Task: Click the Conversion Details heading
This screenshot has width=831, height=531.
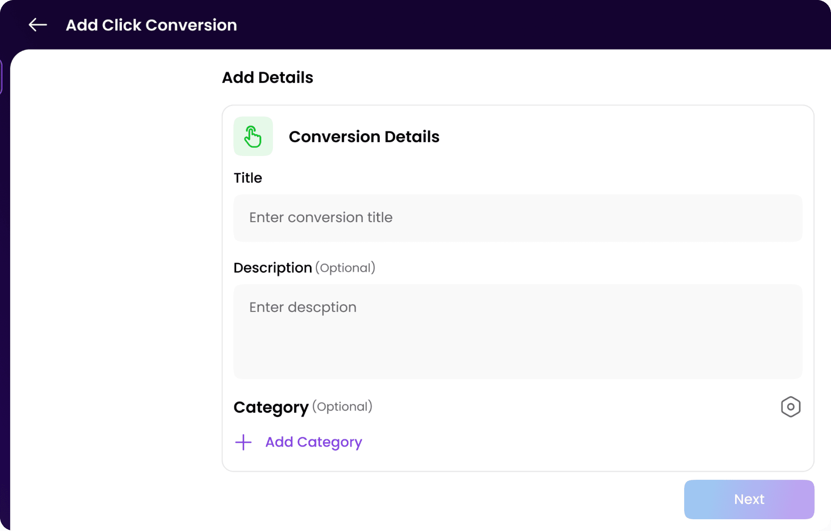Action: 364,137
